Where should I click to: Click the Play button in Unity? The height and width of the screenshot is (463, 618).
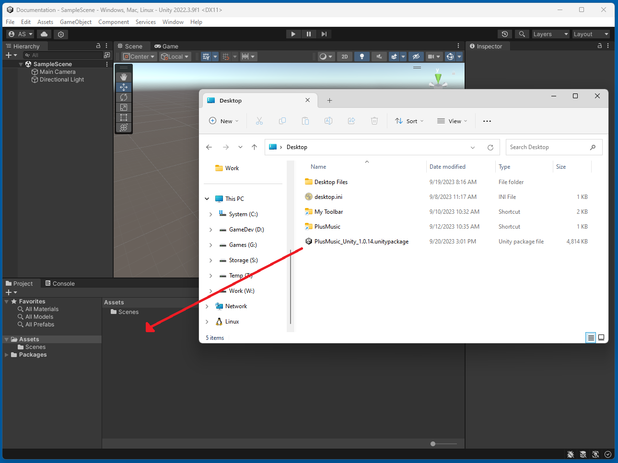point(293,34)
